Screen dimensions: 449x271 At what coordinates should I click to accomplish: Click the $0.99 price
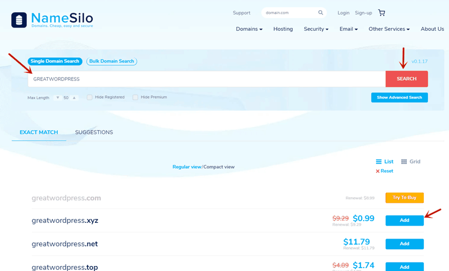pos(363,218)
